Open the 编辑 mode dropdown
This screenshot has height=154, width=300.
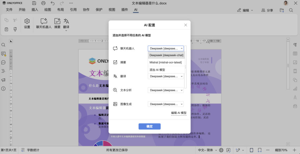click(245, 10)
